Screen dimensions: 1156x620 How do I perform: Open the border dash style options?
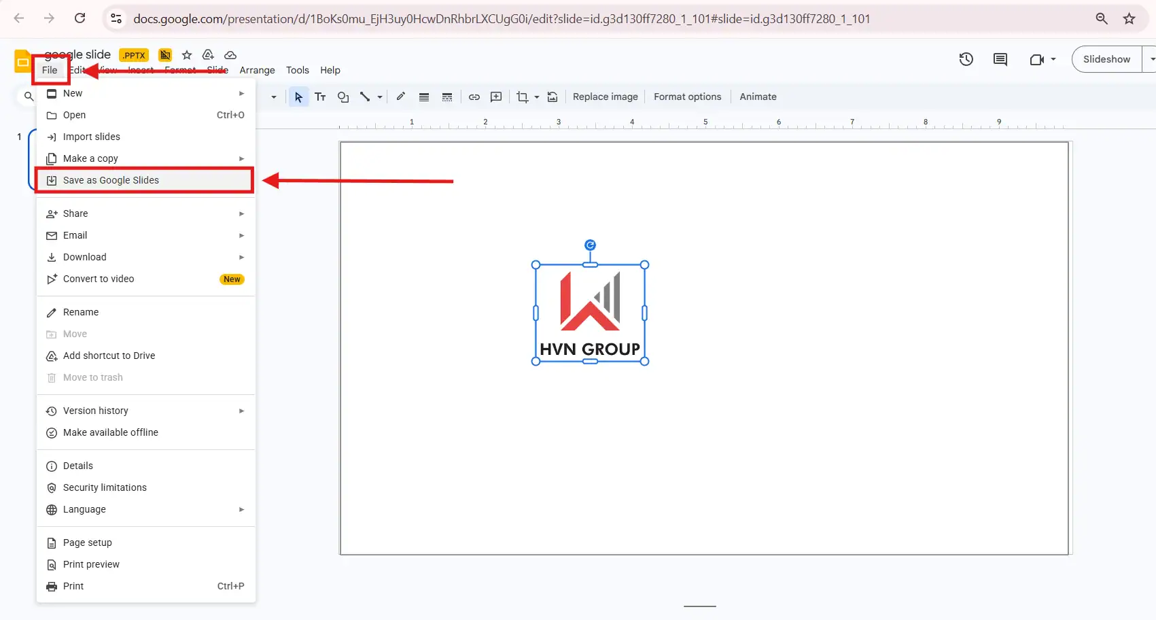point(447,97)
